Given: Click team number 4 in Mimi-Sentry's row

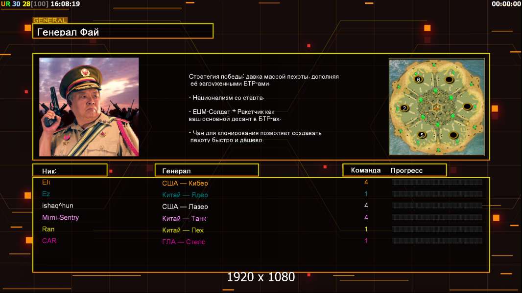Looking at the screenshot, I should tap(366, 217).
